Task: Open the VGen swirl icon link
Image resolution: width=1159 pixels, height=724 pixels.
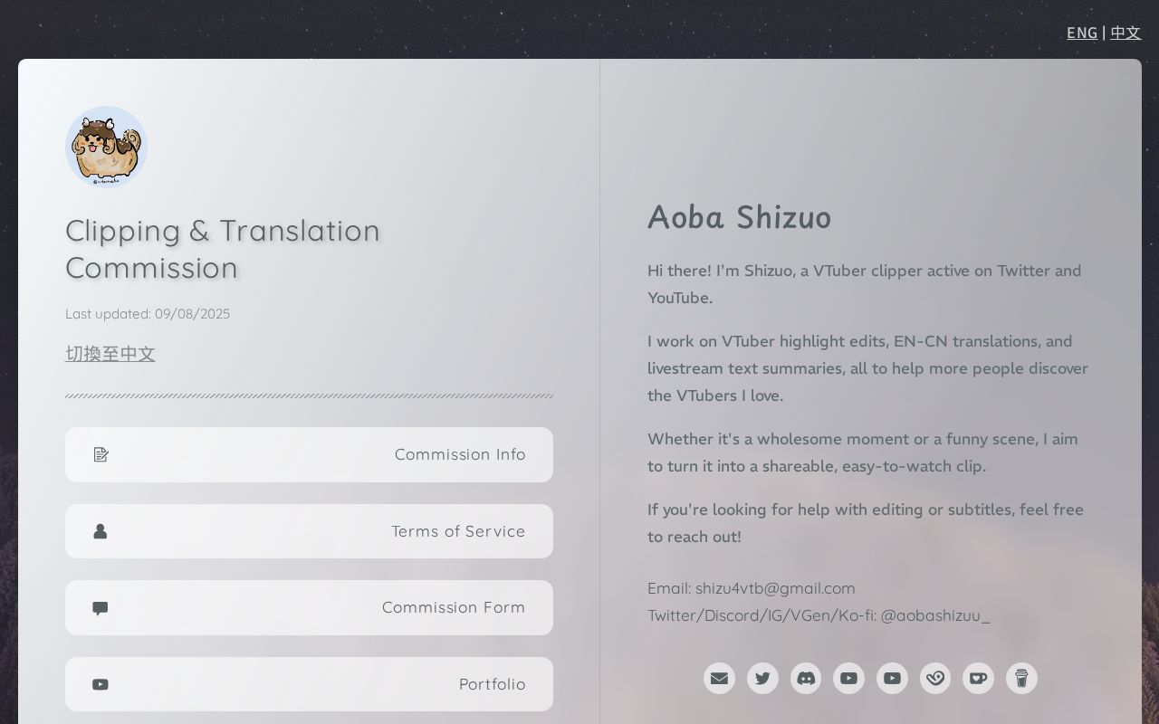Action: (x=935, y=678)
